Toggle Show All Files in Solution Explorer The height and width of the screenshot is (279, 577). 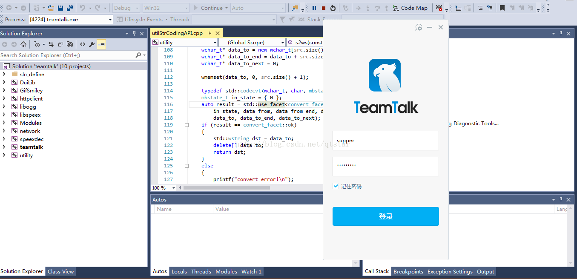[70, 44]
